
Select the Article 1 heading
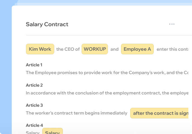click(x=34, y=65)
